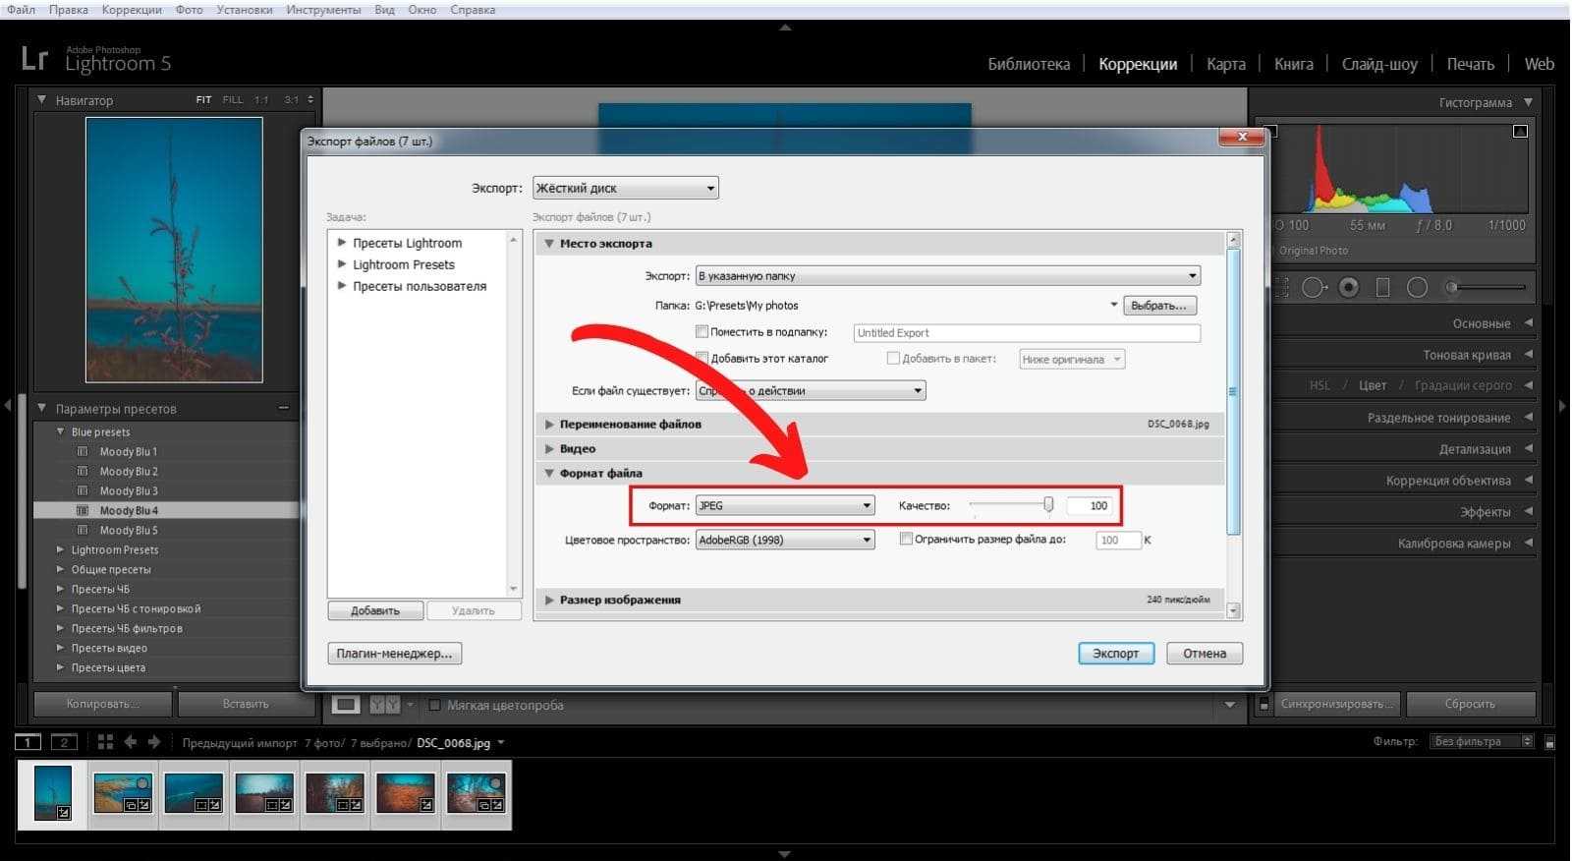Select the Moody Blu 2 preset

tap(129, 472)
